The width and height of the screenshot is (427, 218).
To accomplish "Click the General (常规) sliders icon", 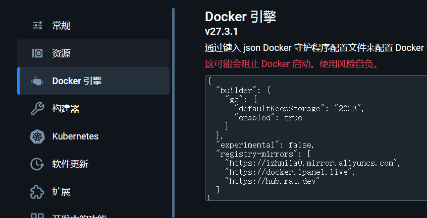I will coord(37,25).
